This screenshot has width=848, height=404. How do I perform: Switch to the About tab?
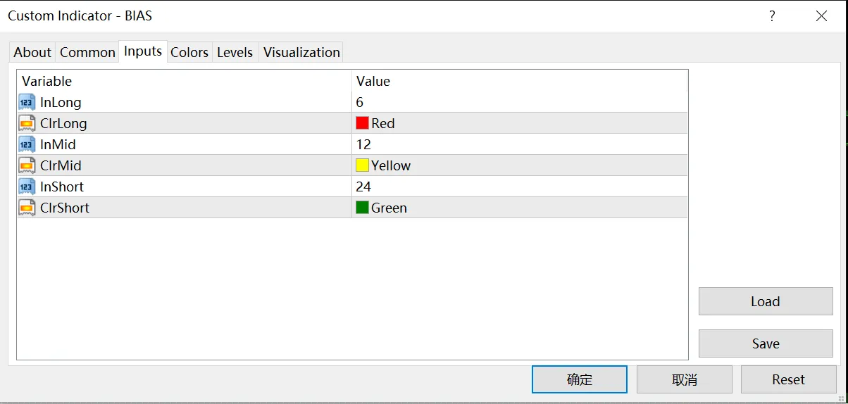32,52
